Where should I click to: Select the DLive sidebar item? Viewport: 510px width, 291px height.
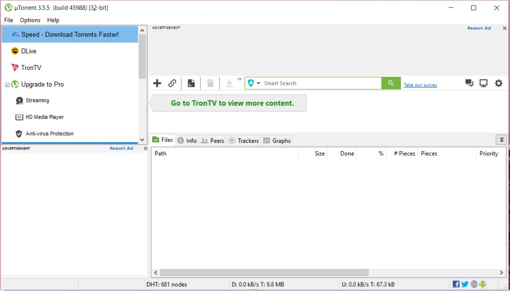tap(70, 51)
